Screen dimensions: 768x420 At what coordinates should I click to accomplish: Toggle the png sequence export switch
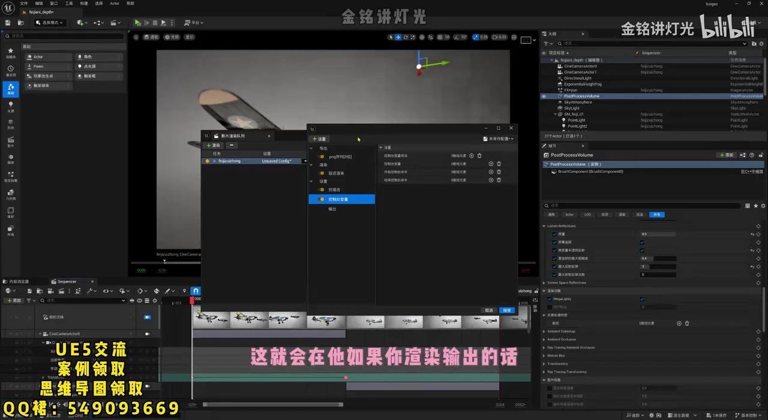pyautogui.click(x=322, y=157)
